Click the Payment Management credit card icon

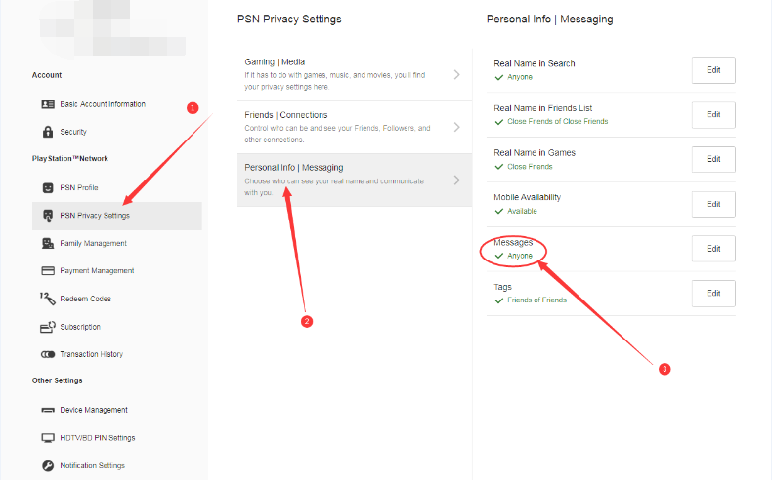(48, 270)
